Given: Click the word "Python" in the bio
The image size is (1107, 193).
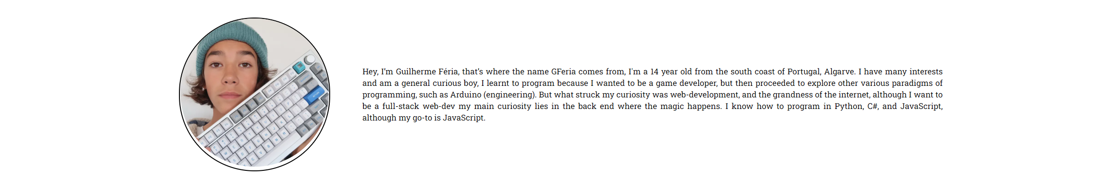Looking at the screenshot, I should [849, 106].
